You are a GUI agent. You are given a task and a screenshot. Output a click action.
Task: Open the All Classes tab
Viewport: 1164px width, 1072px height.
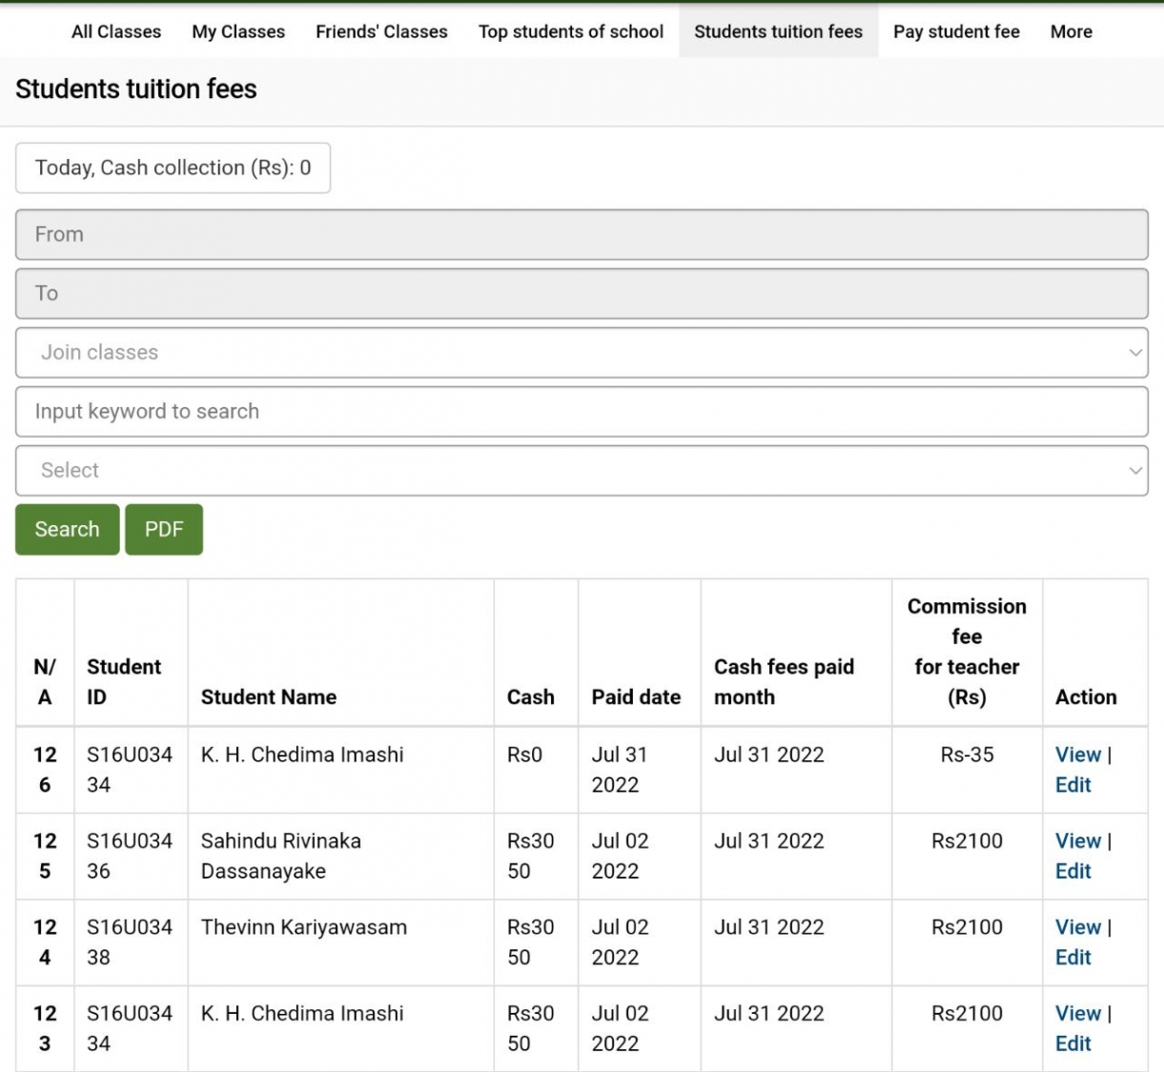tap(116, 31)
